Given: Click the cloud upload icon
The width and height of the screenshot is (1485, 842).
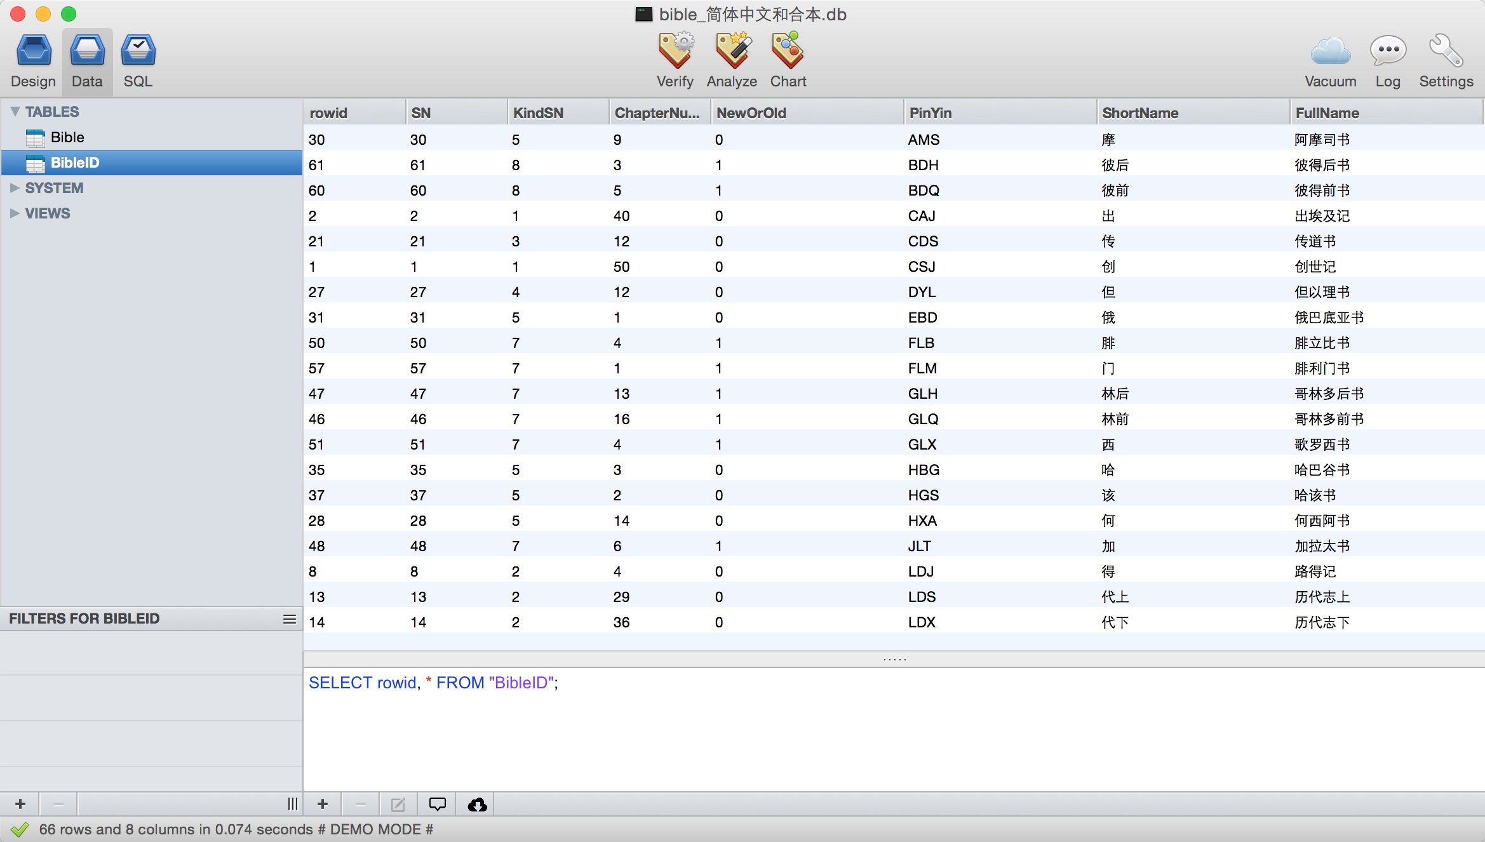Looking at the screenshot, I should [477, 805].
